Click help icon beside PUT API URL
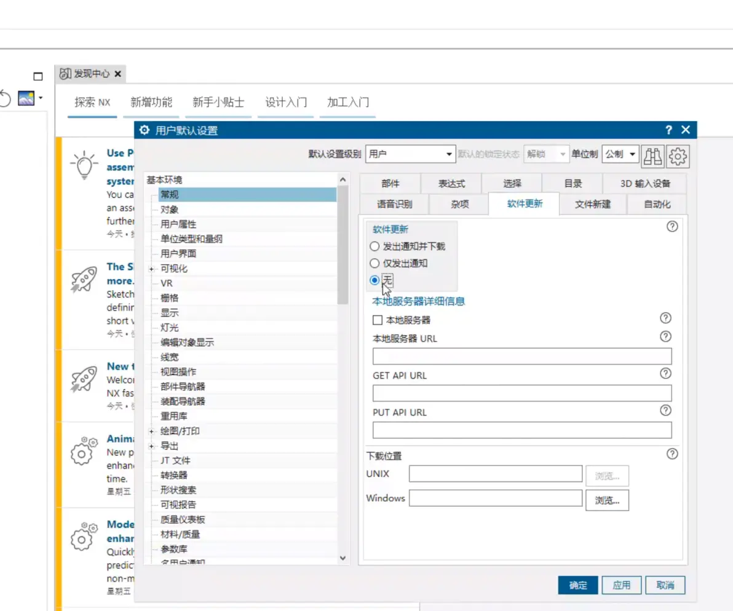The height and width of the screenshot is (611, 733). (666, 410)
